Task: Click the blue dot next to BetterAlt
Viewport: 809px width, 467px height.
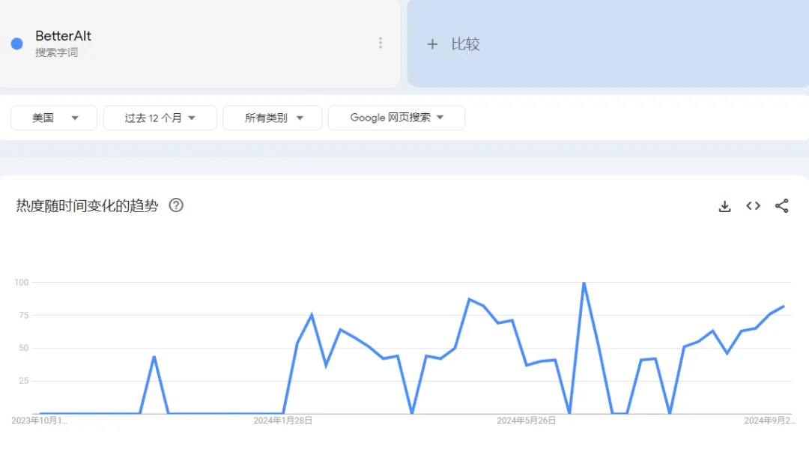Action: pos(17,44)
